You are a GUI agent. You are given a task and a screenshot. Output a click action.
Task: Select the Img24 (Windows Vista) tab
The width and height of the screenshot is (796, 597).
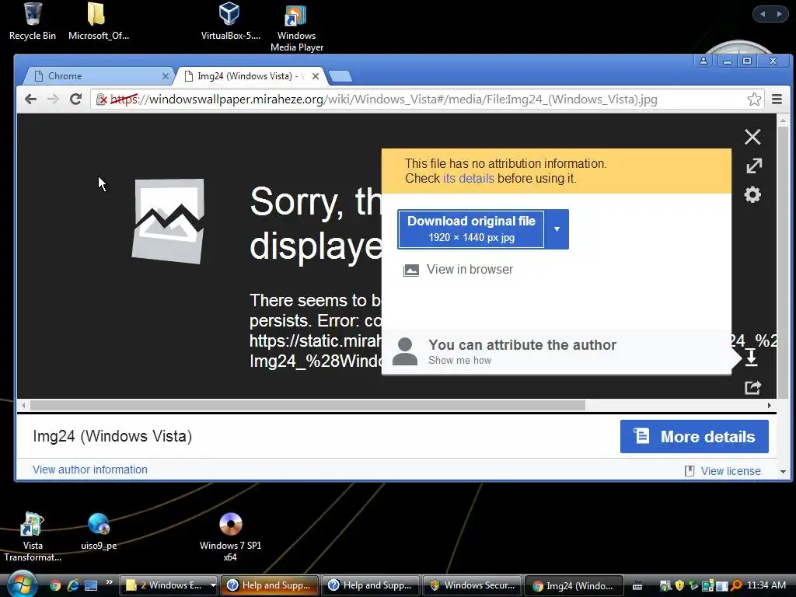click(x=249, y=76)
